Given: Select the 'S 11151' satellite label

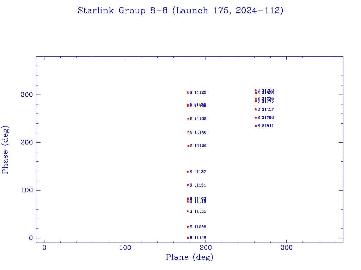Looking at the screenshot, I should pos(198,185).
